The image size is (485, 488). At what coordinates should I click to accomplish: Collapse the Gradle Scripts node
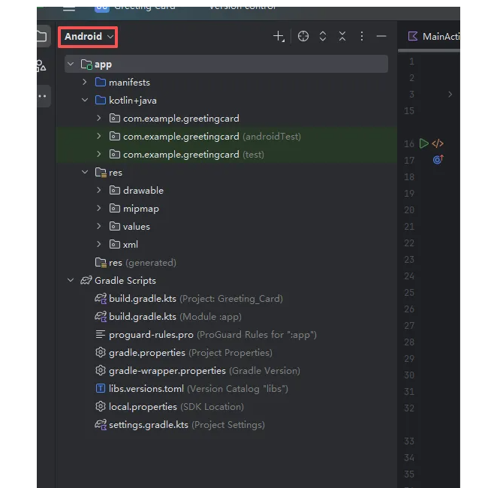pyautogui.click(x=71, y=281)
